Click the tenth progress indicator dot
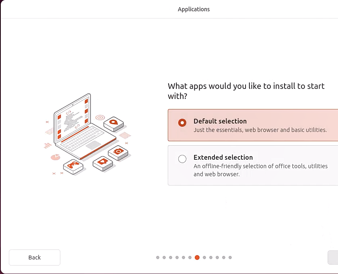The image size is (338, 274). tap(217, 257)
